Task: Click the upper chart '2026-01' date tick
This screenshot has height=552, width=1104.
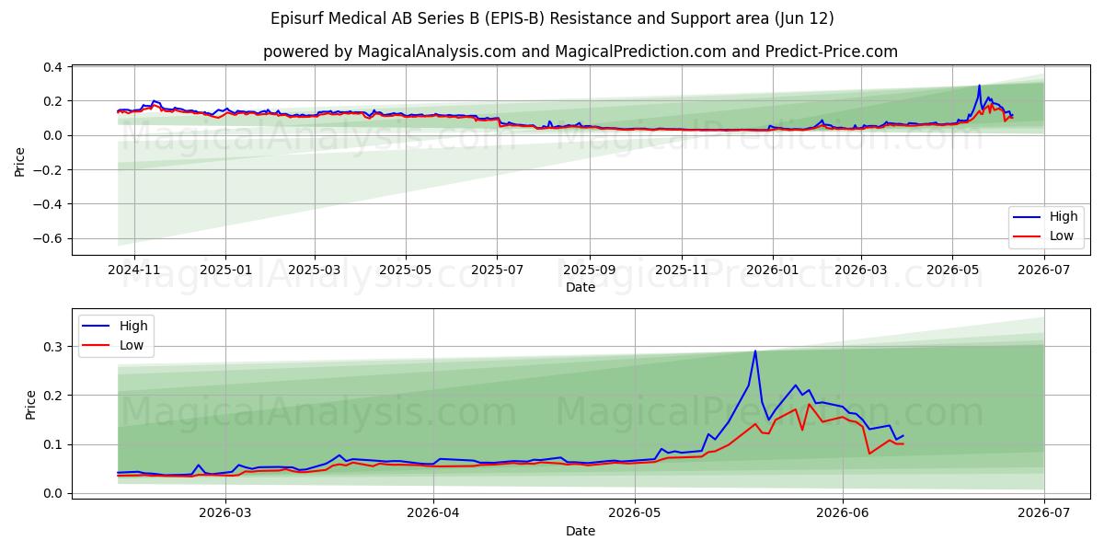Action: [772, 270]
